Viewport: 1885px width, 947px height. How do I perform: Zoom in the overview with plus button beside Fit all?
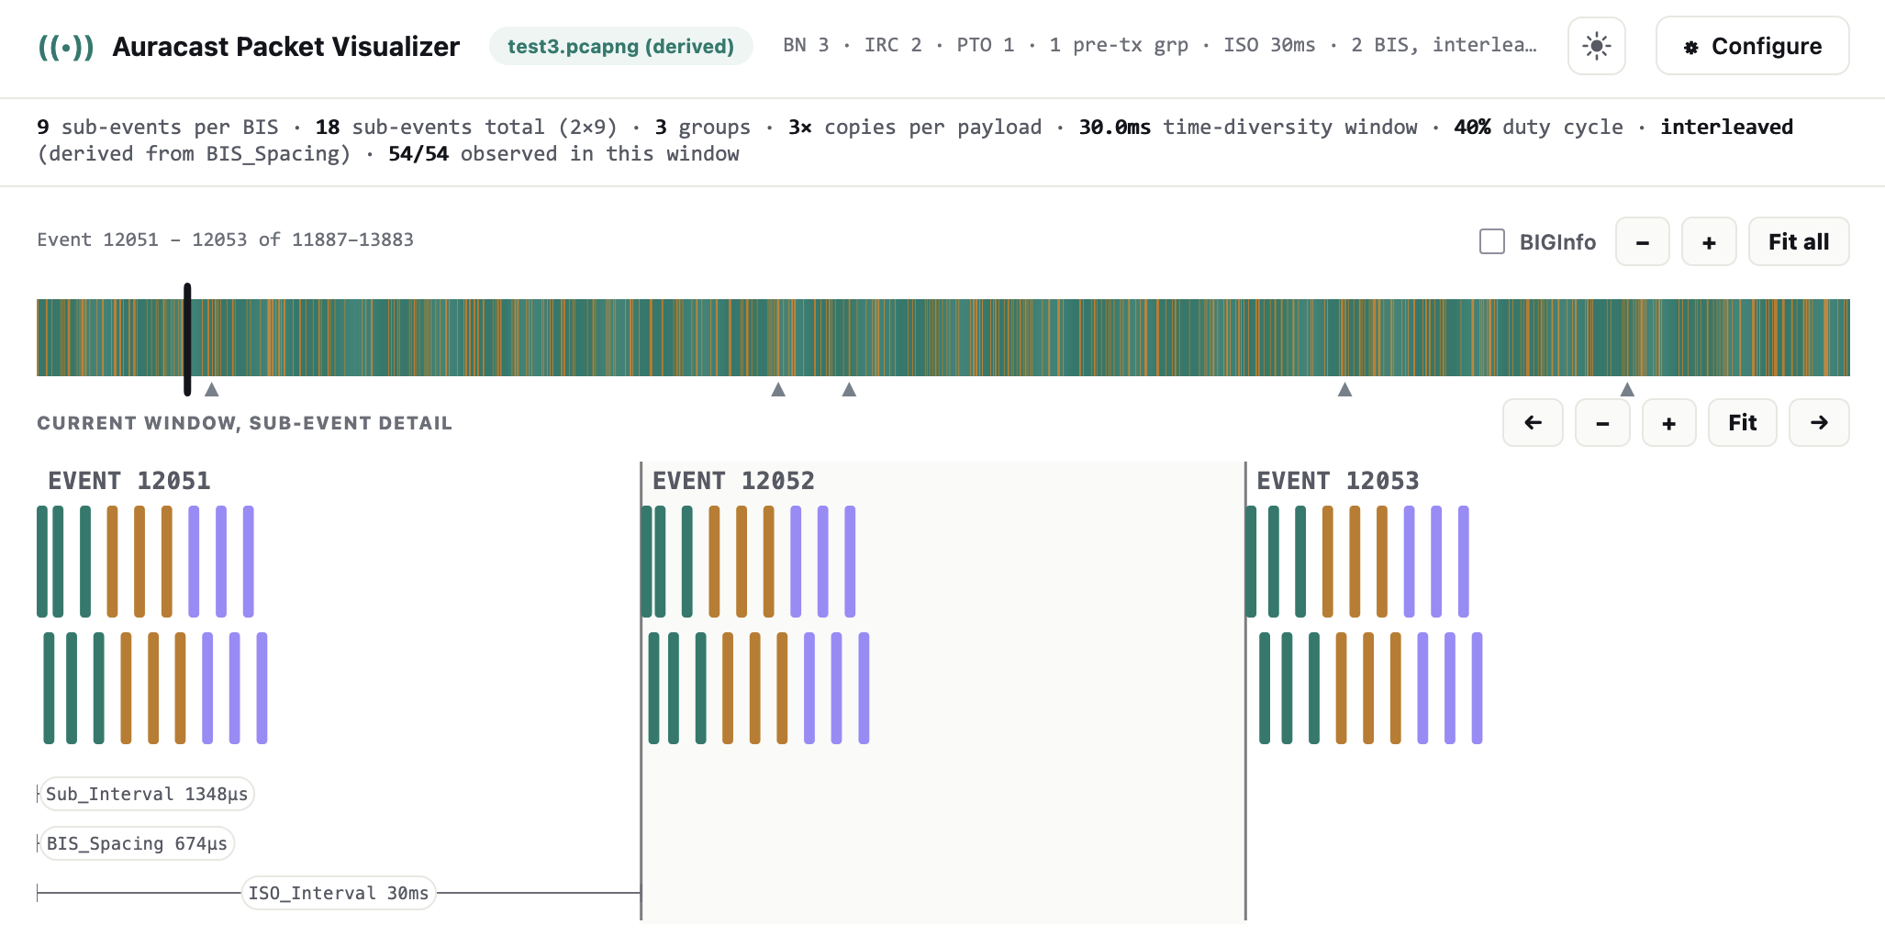click(x=1708, y=241)
